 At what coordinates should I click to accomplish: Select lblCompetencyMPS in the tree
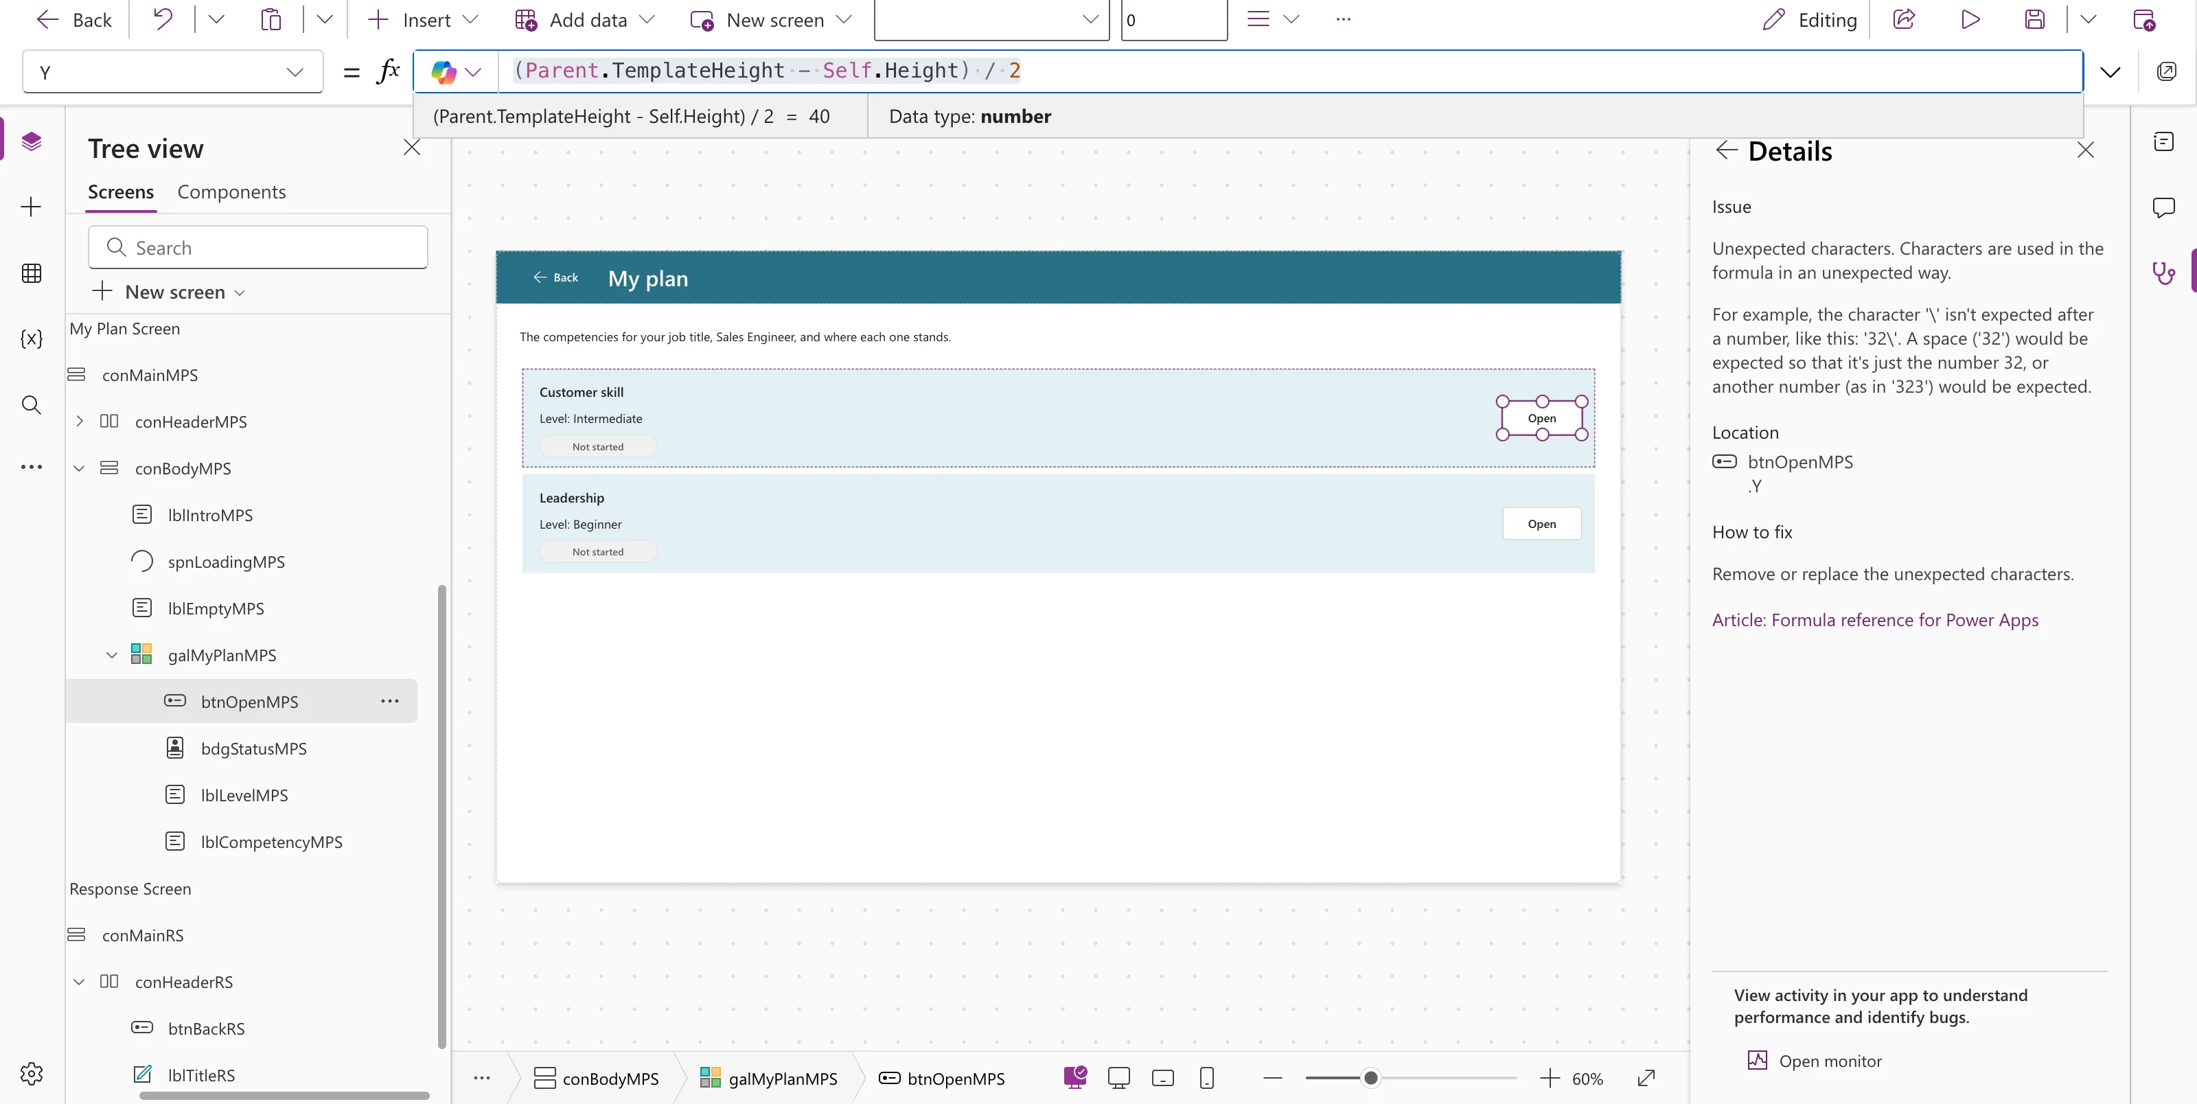coord(271,842)
